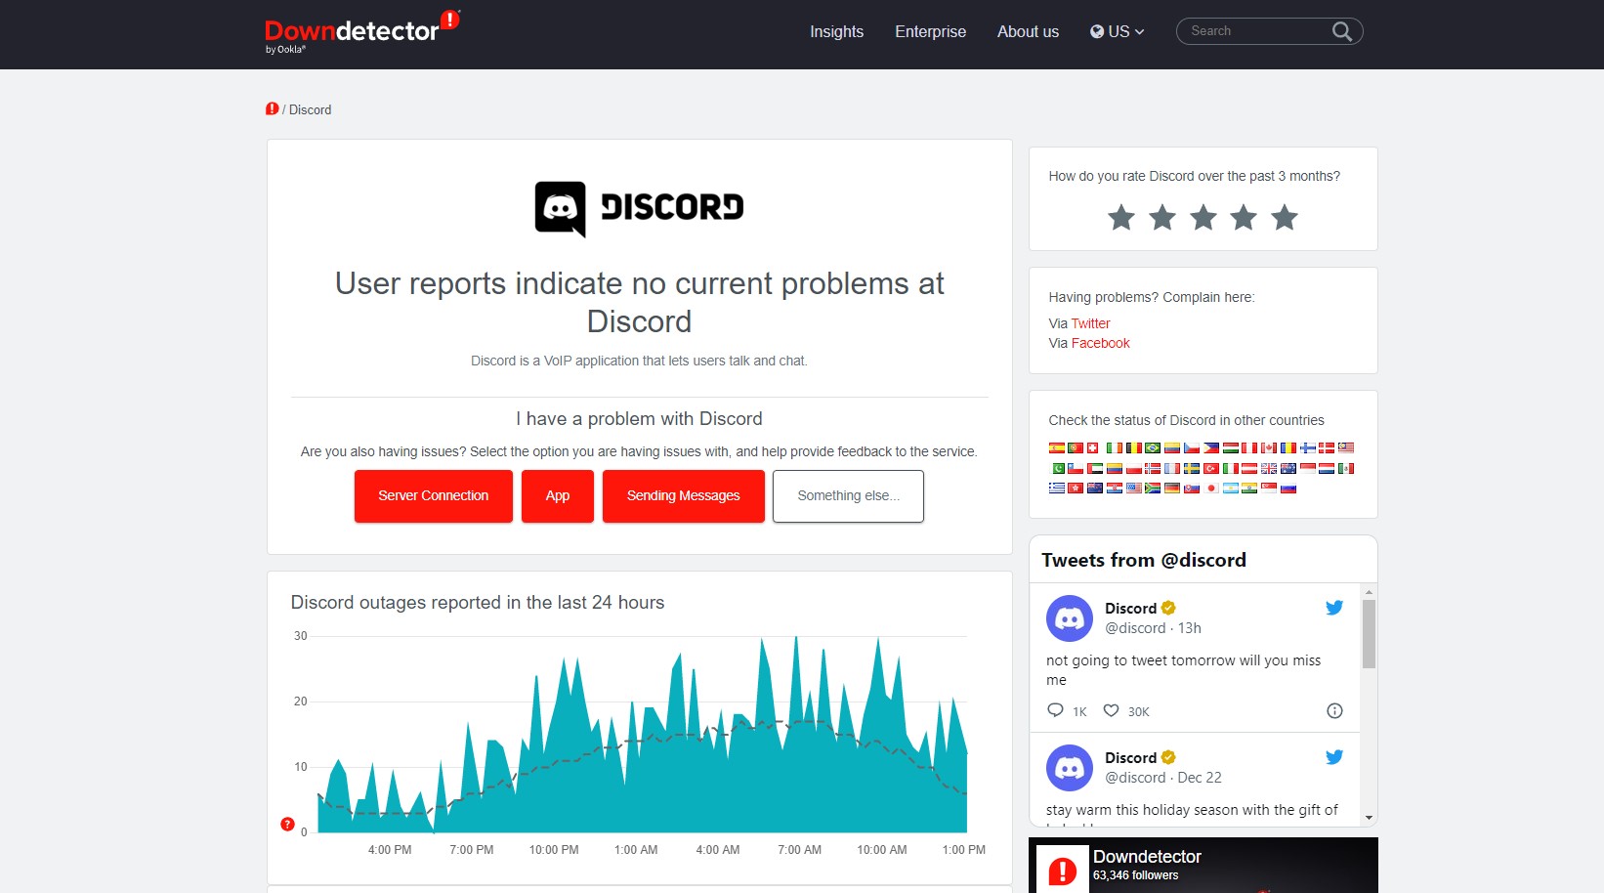This screenshot has height=893, width=1604.
Task: Report a Server Connection problem
Action: (434, 496)
